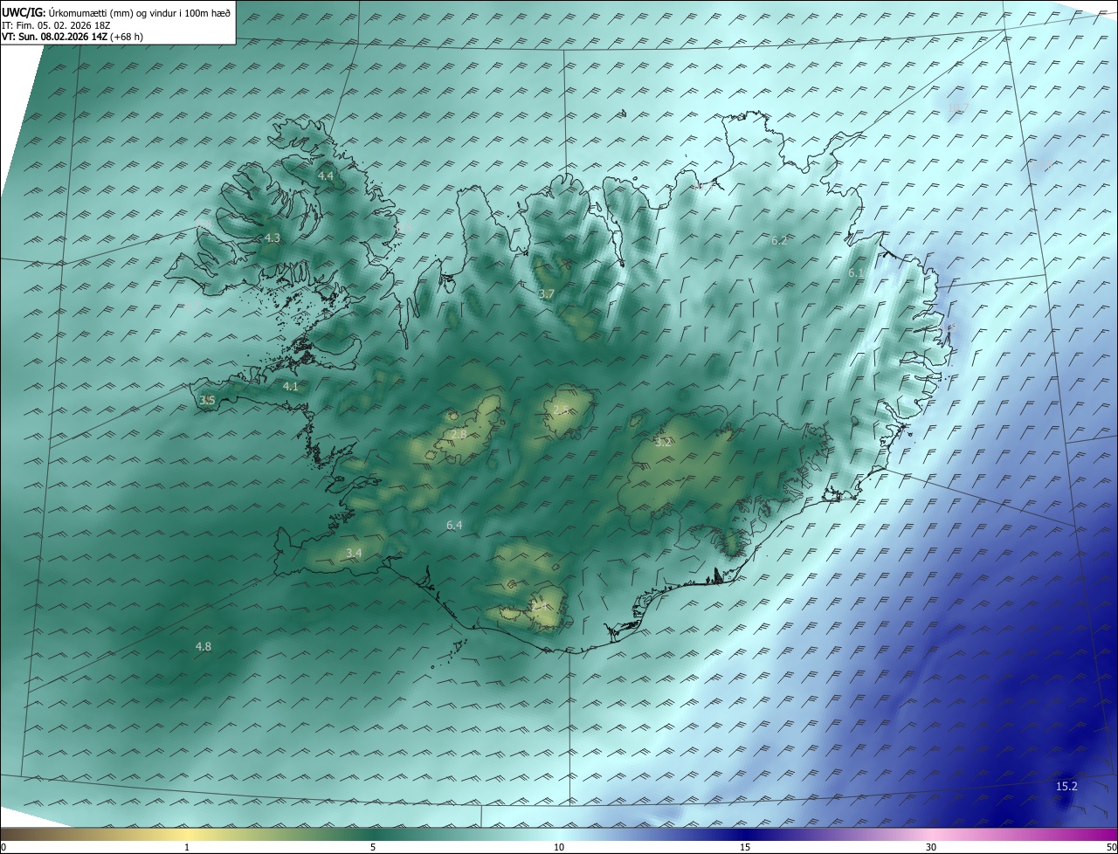Click the 10 tick on the color scale

(x=559, y=847)
